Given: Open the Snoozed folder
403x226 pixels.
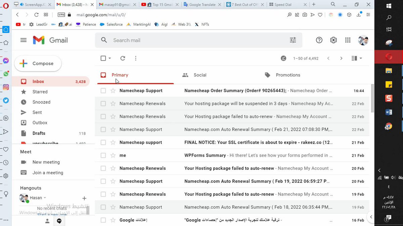Looking at the screenshot, I should (x=41, y=102).
